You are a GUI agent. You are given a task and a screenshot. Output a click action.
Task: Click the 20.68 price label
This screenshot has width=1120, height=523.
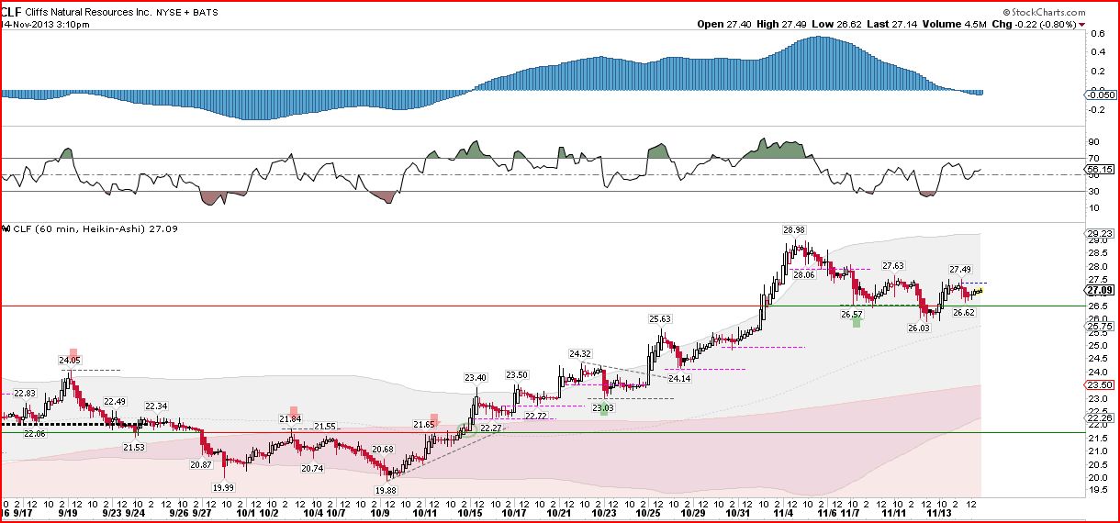click(383, 449)
